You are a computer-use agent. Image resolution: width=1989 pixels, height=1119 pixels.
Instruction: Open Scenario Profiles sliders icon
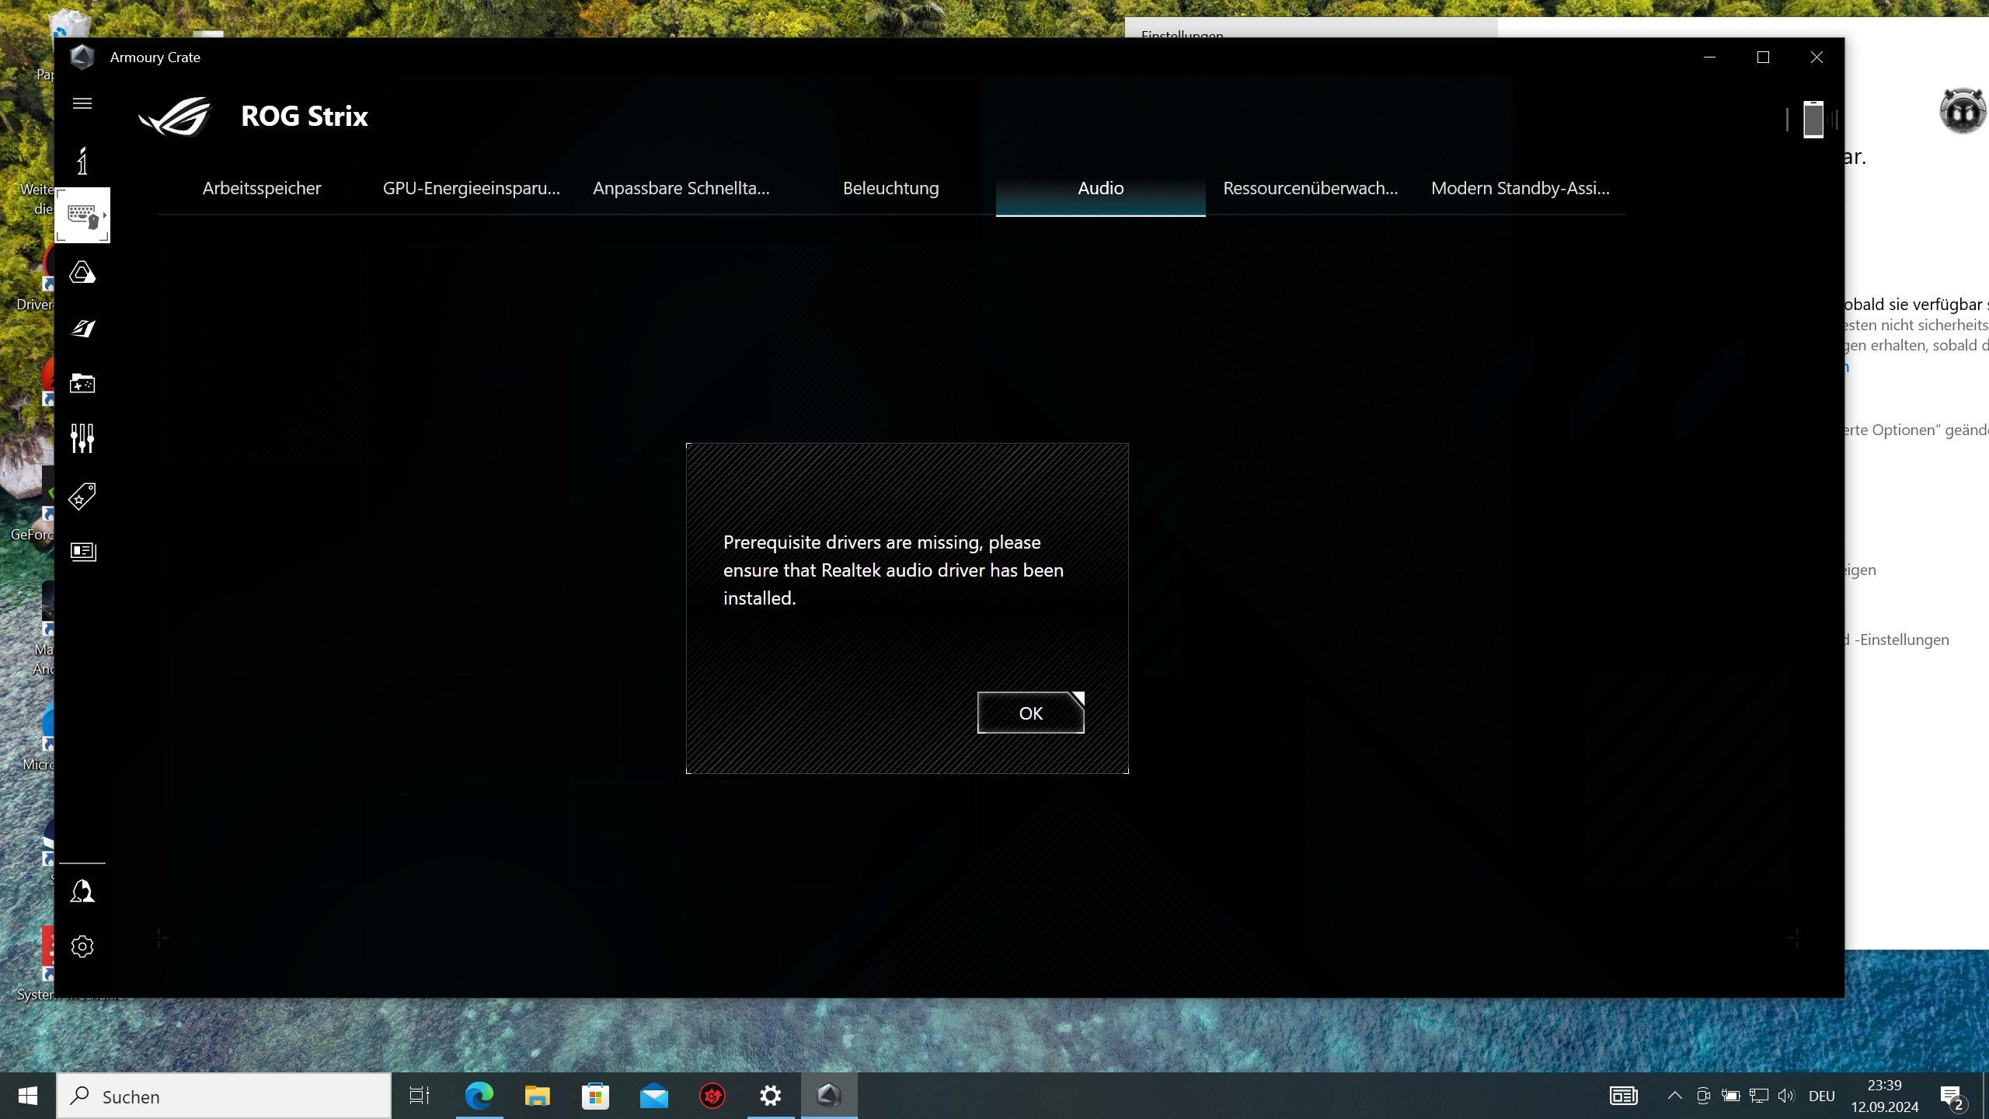tap(82, 438)
